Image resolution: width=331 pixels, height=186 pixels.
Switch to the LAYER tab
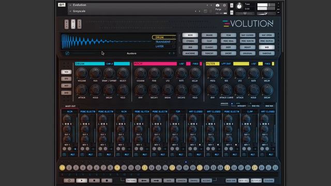(160, 47)
